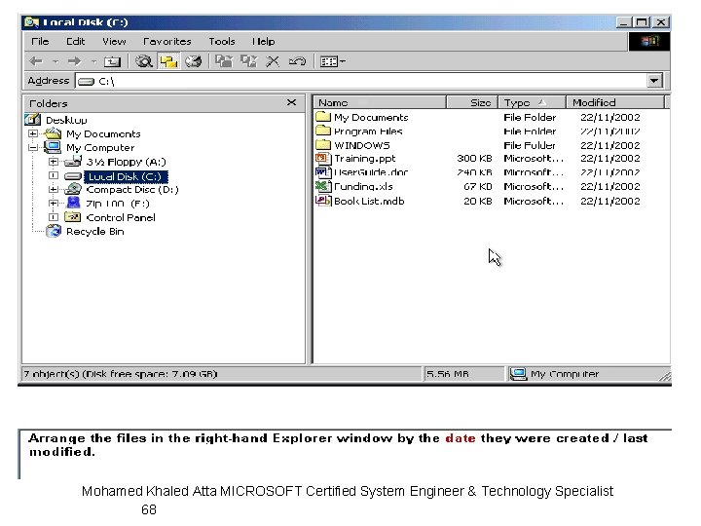The image size is (701, 526).
Task: Select the UserGuide.doc Word file icon
Action: pyautogui.click(x=323, y=172)
